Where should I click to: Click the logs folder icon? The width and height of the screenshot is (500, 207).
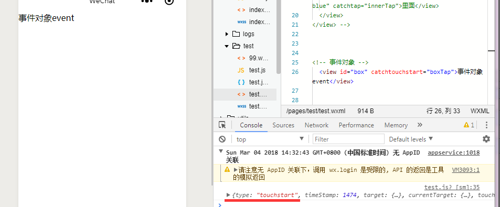pos(236,34)
